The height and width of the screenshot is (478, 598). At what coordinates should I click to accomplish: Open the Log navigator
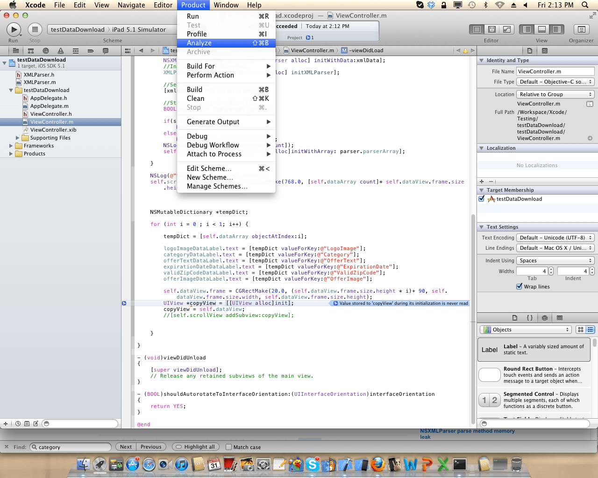[106, 50]
